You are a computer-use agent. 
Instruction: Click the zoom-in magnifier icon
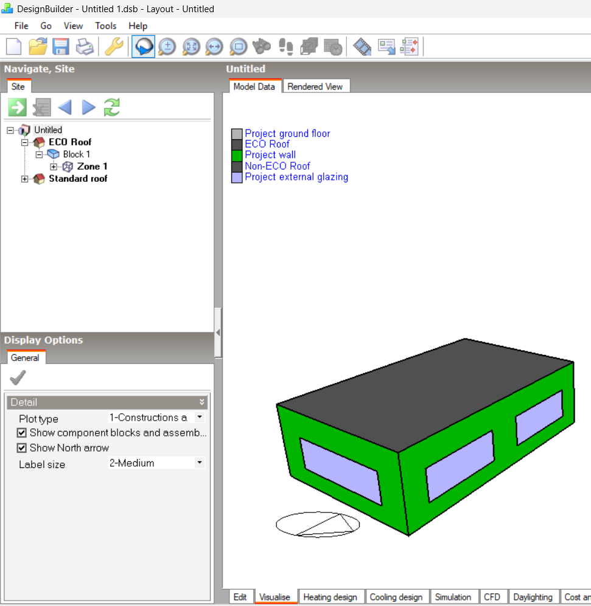(x=167, y=47)
